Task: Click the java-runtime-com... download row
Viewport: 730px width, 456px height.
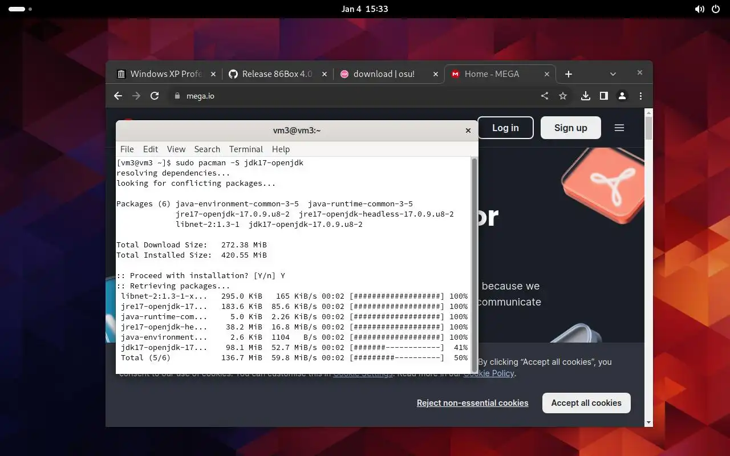Action: click(294, 316)
